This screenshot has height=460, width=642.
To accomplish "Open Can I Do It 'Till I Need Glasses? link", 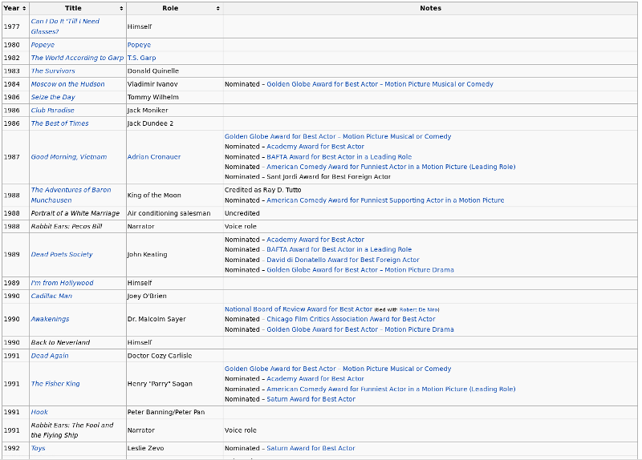I will (65, 26).
